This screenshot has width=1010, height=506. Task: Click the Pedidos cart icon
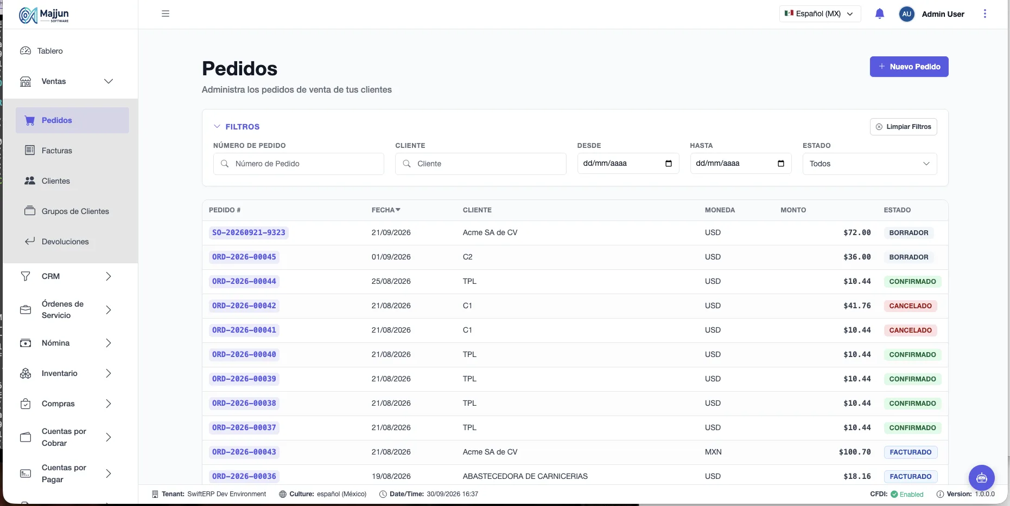pos(30,120)
